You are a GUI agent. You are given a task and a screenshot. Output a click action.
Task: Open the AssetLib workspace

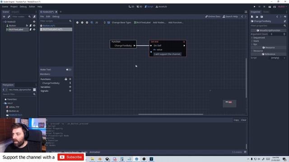pyautogui.click(x=161, y=7)
